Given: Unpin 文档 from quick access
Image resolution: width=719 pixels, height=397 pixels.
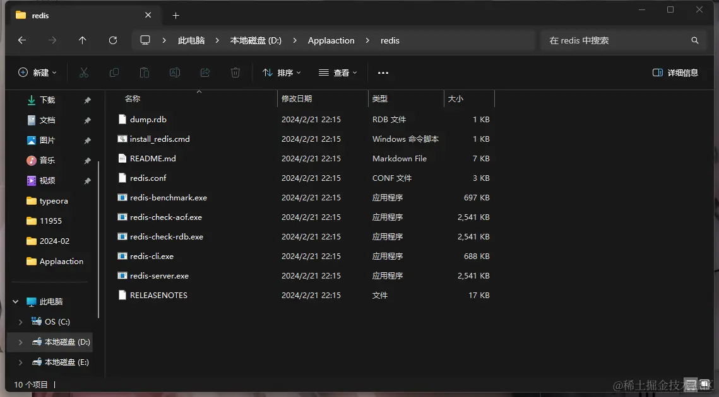Looking at the screenshot, I should click(87, 120).
